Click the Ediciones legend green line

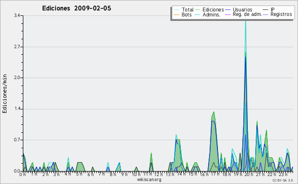[198, 10]
